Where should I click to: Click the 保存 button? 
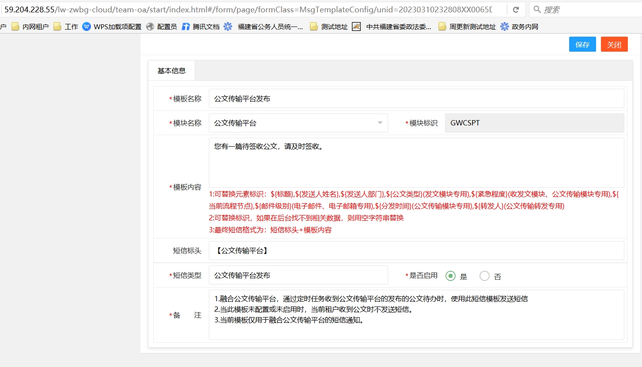point(582,45)
